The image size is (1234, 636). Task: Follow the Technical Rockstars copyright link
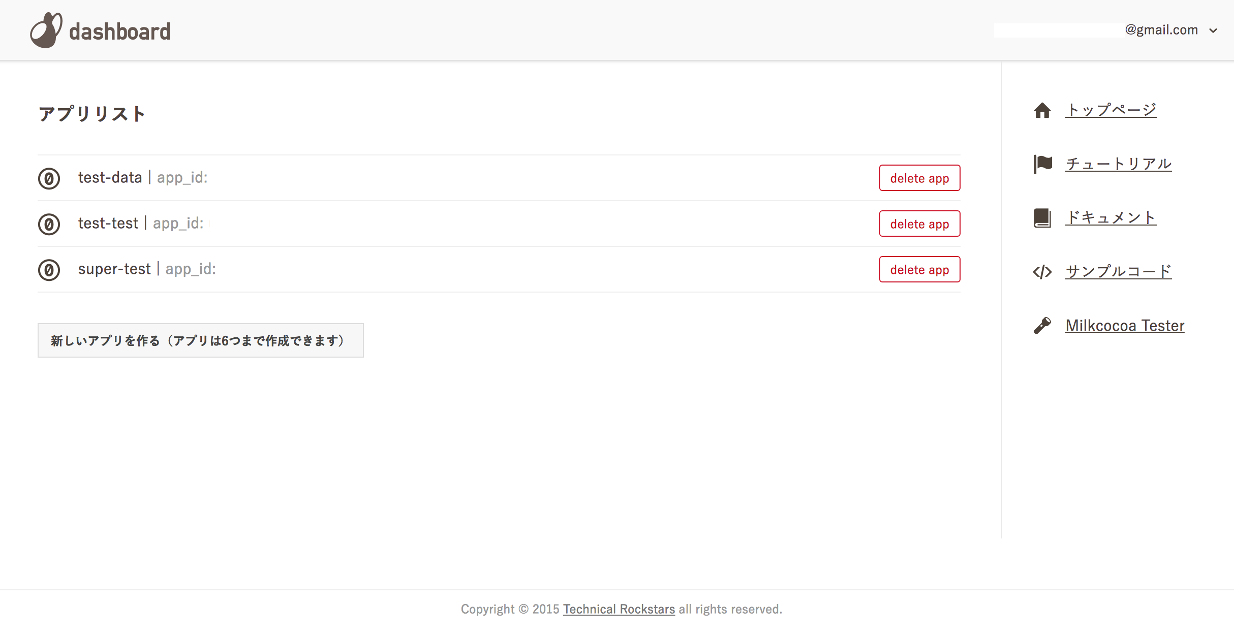tap(619, 609)
